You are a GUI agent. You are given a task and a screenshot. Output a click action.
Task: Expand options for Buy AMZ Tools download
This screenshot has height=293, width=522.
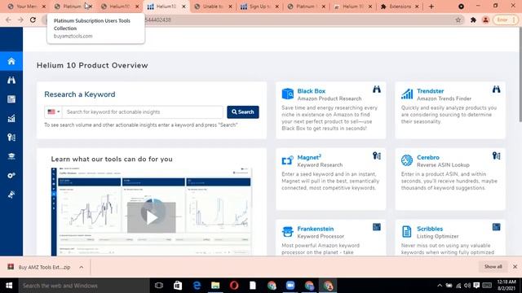point(82,267)
